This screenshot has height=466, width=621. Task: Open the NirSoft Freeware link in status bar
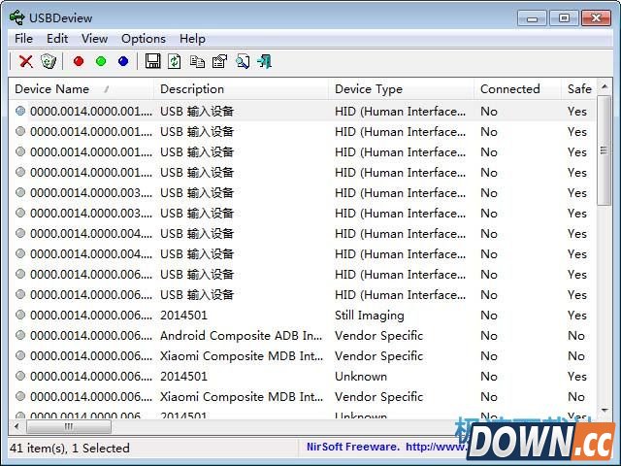tap(387, 447)
